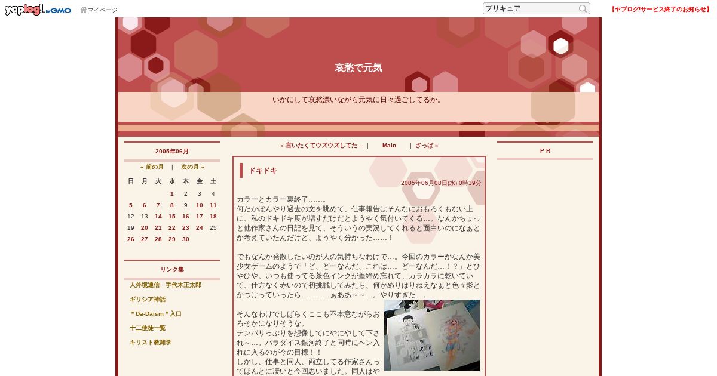
Task: Open the manga artwork photo thumbnail
Action: [432, 335]
